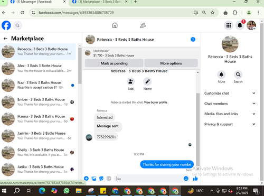Open conversation information blue info icon

193,39
